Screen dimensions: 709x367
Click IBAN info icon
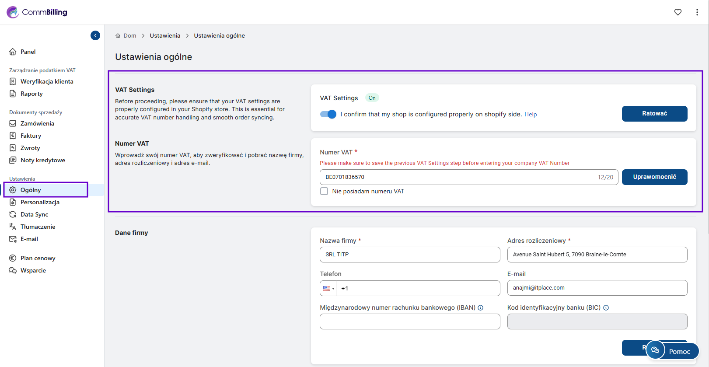click(x=480, y=308)
